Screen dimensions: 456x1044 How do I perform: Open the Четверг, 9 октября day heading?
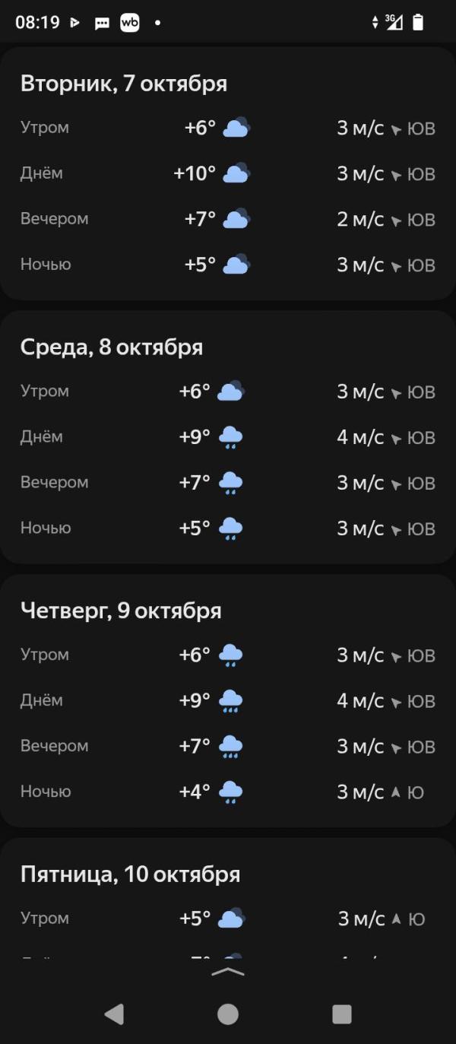tap(121, 611)
